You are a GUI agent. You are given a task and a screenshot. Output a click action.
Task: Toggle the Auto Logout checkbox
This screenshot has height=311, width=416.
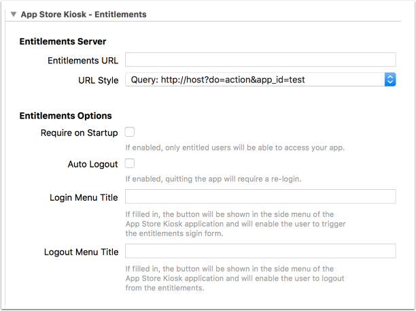pos(130,163)
